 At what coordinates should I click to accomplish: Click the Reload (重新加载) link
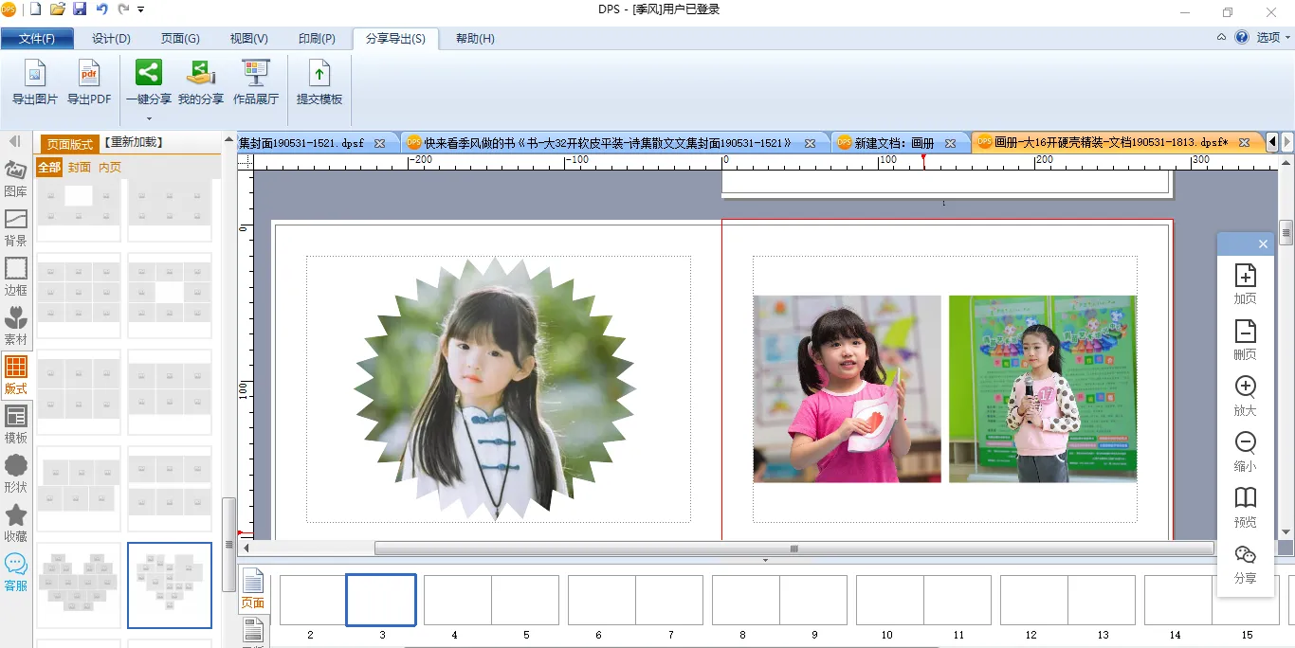[x=133, y=142]
